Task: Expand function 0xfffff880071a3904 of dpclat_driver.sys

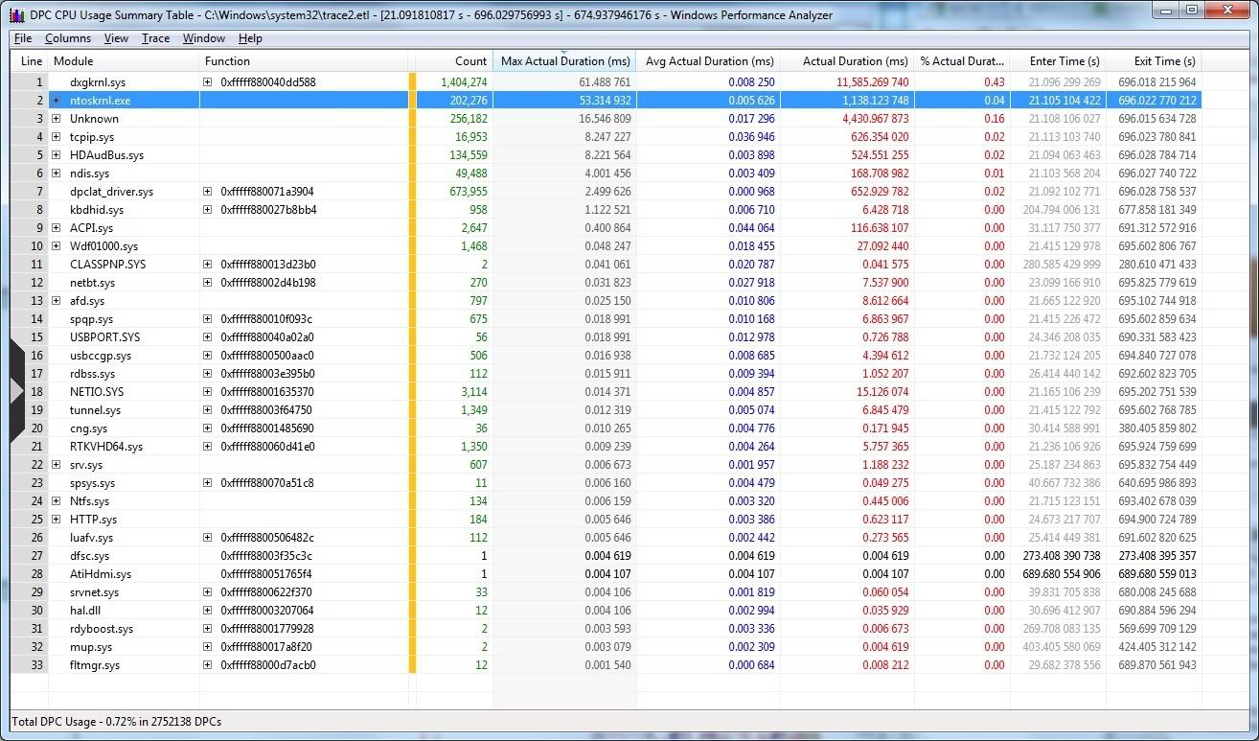Action: [208, 192]
